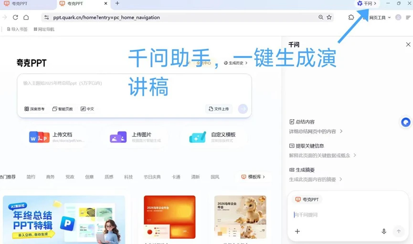Toggle 深度思考 mode
Viewport: 413px width, 244px height.
point(34,109)
